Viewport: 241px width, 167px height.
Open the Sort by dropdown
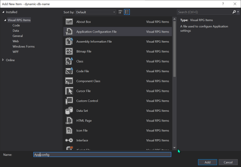(95, 12)
